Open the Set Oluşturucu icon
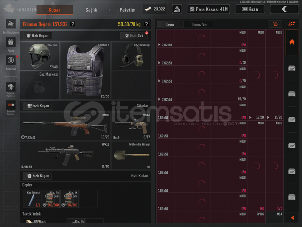 (x=10, y=24)
